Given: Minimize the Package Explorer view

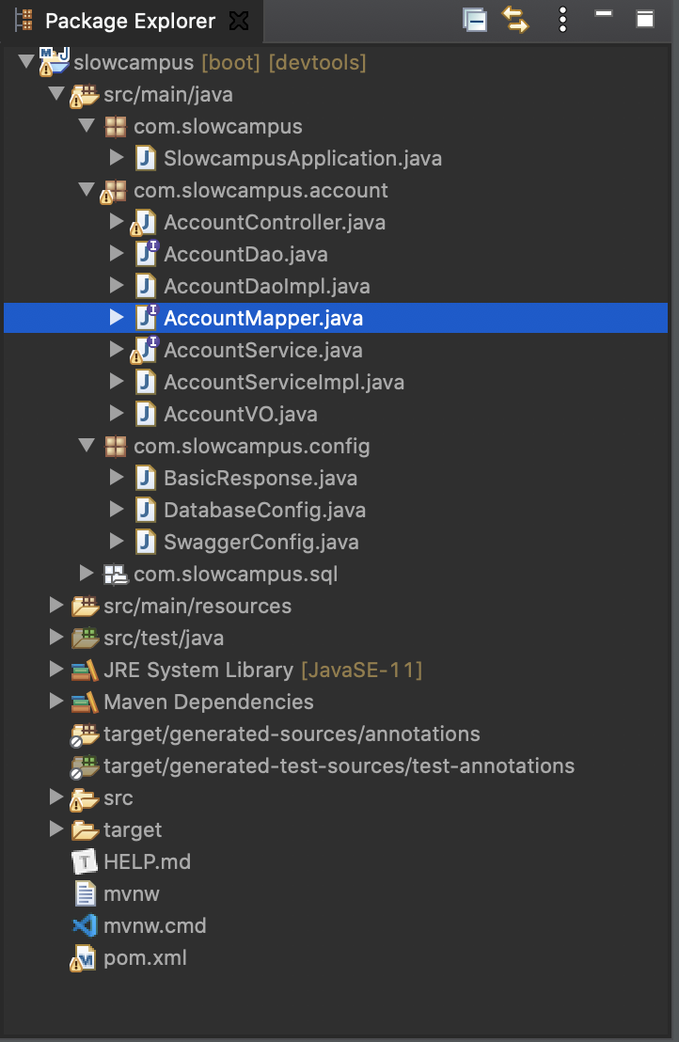Looking at the screenshot, I should tap(603, 13).
